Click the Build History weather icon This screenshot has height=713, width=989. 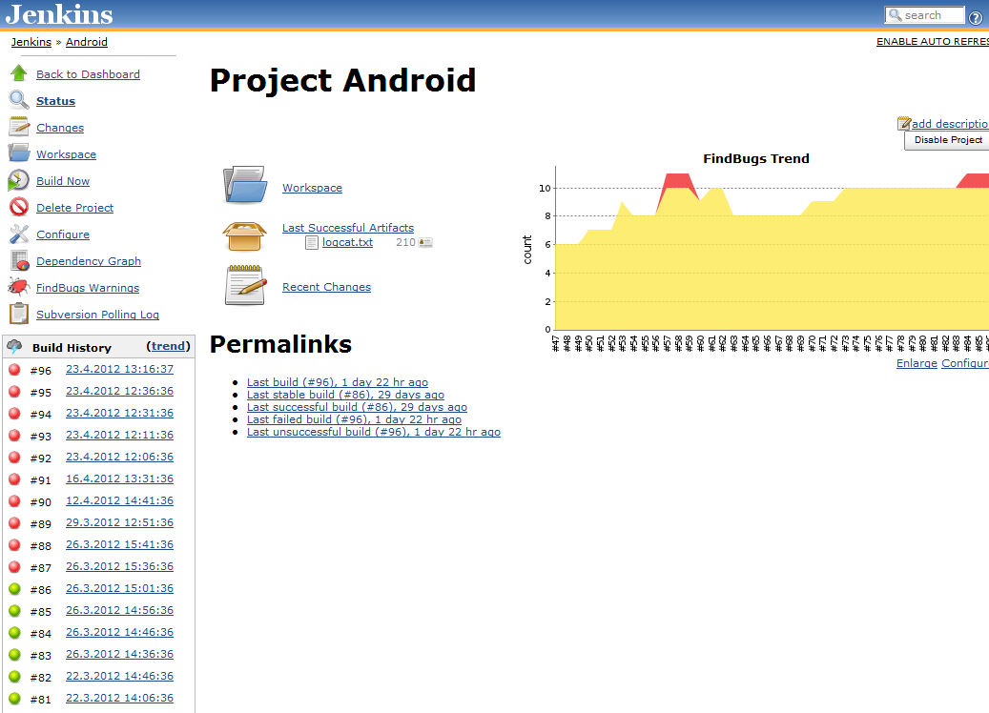[14, 346]
